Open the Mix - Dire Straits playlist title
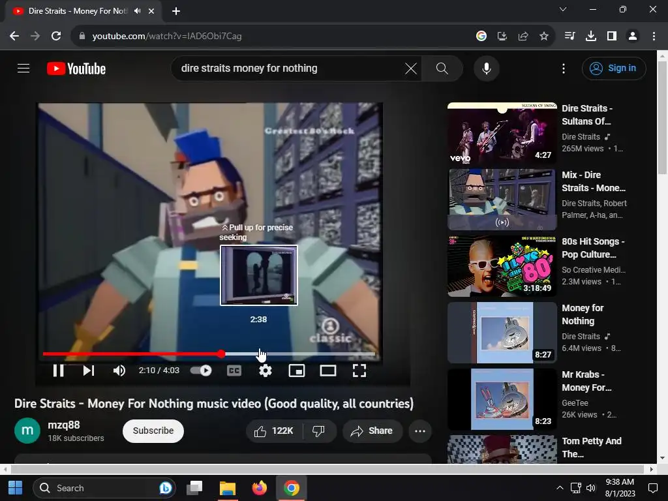Viewport: 668px width, 501px height. click(x=593, y=181)
